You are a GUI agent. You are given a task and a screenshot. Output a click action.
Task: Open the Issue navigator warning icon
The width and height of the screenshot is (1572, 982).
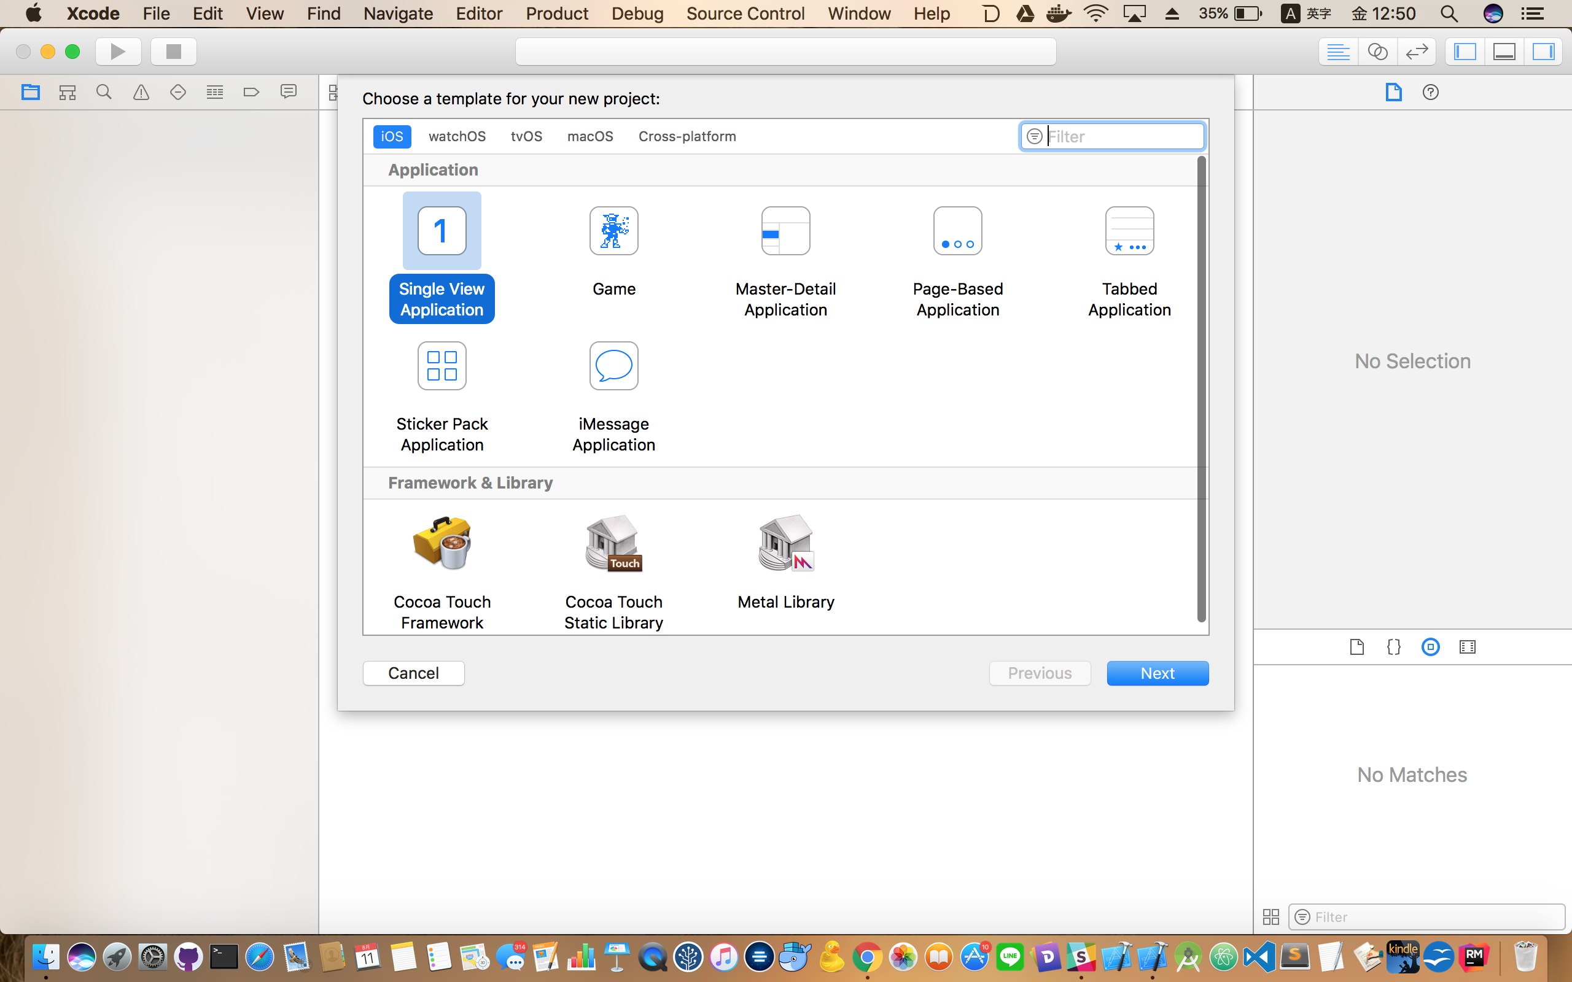pos(141,92)
